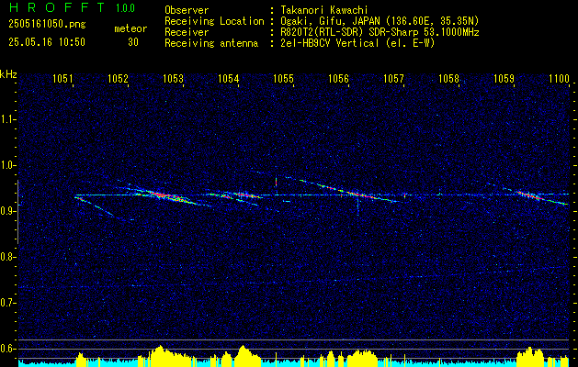Click the 1056 time axis marker

click(338, 78)
